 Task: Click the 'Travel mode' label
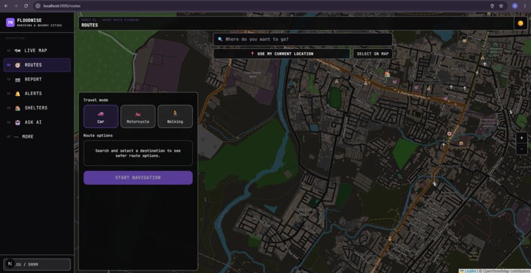click(x=96, y=100)
